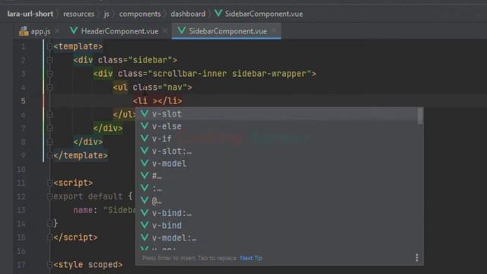Click the JS file icon on app.js tab

pos(24,31)
